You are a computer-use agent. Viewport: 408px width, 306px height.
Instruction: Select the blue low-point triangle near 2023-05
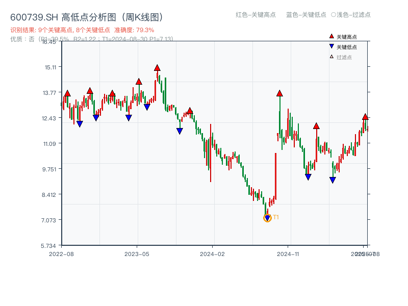coord(147,107)
